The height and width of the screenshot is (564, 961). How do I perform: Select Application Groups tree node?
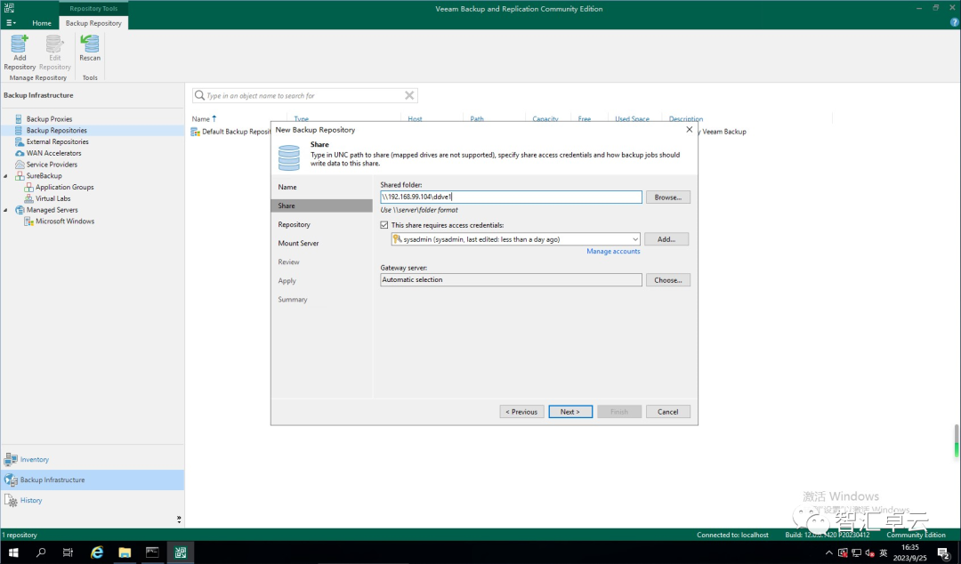point(64,187)
